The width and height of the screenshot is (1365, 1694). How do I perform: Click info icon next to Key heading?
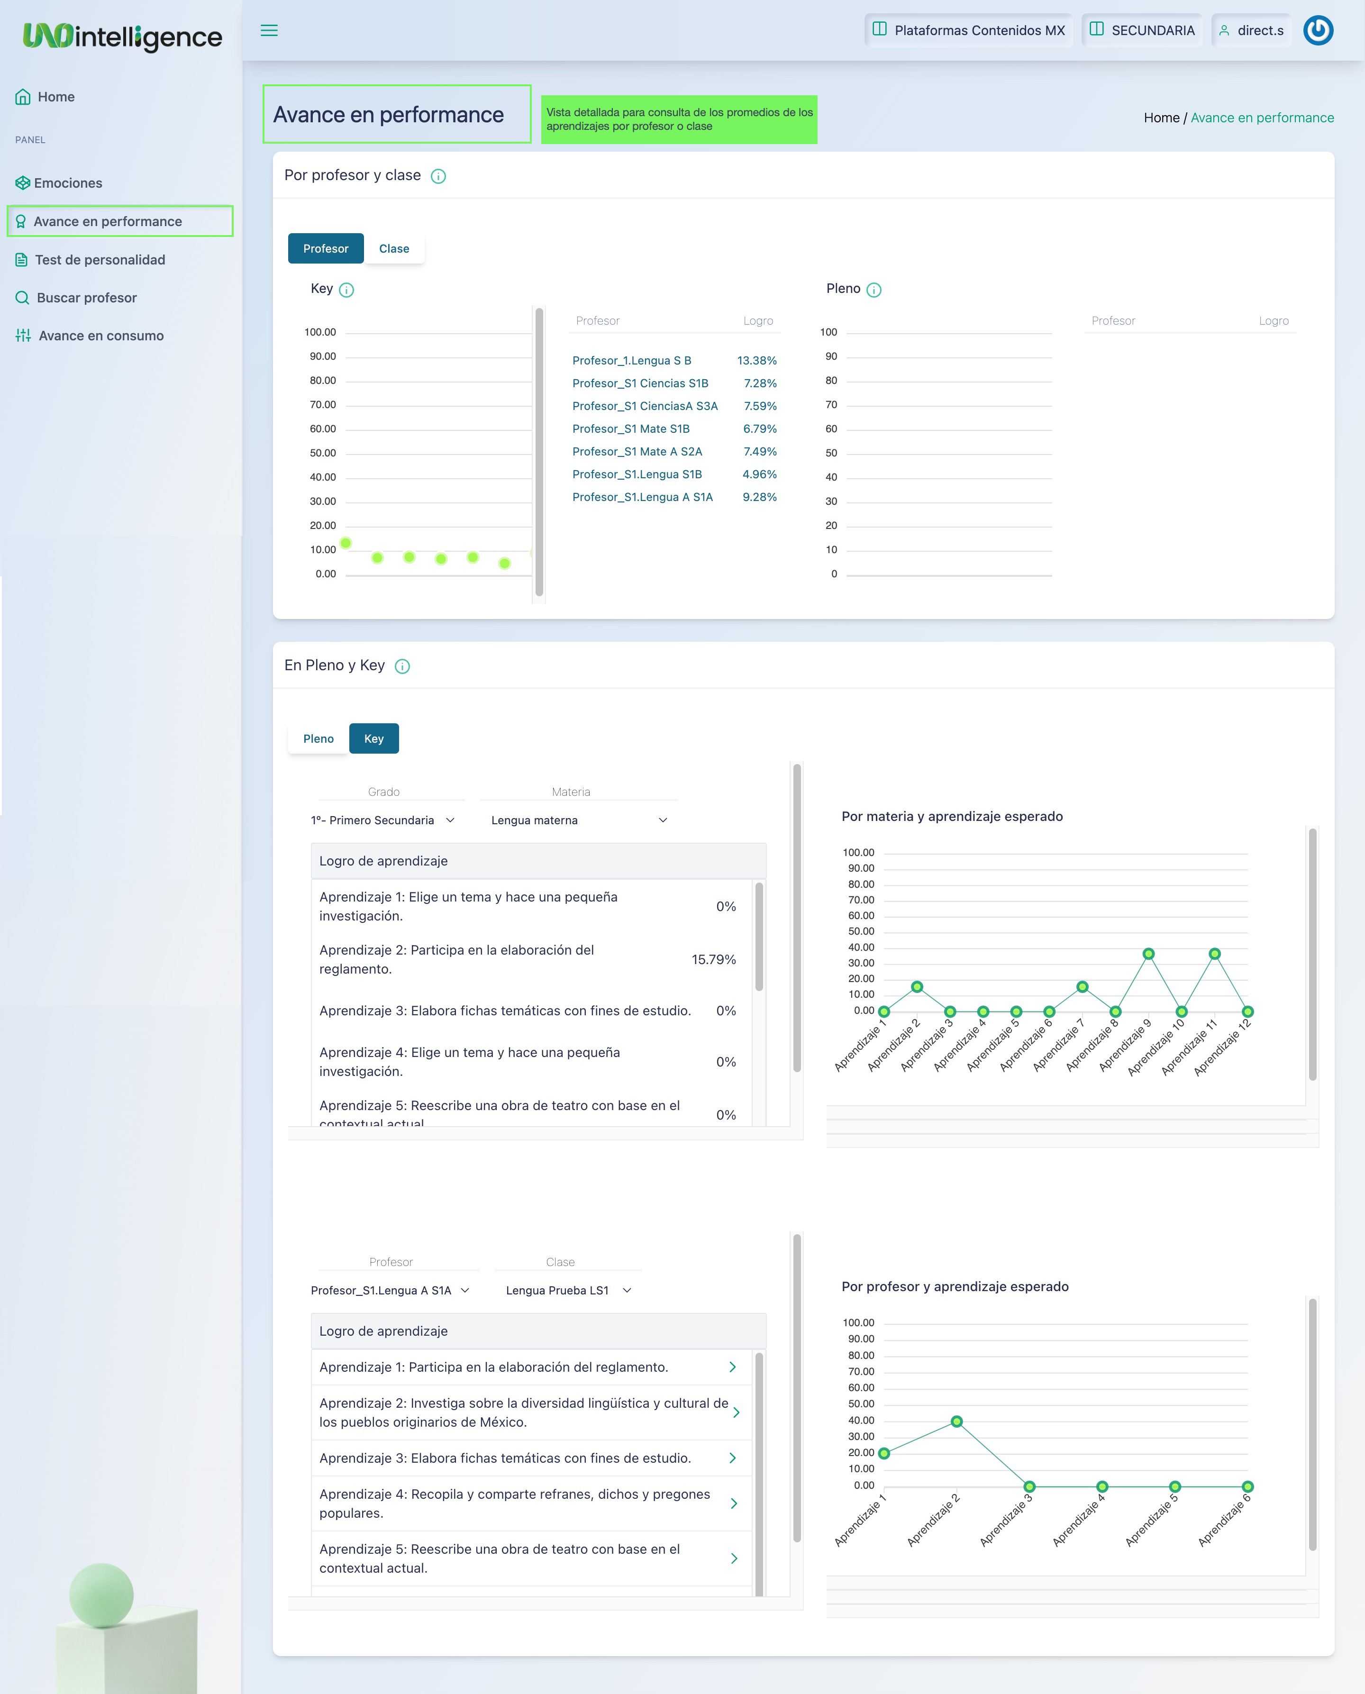pos(346,290)
